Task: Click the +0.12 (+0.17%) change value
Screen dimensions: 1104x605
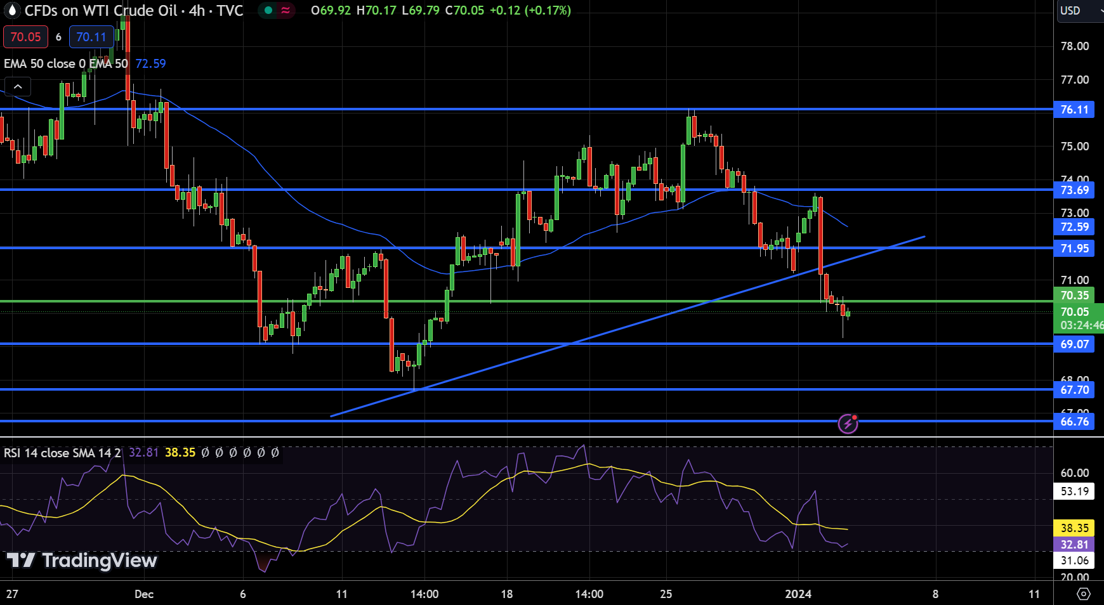Action: coord(530,11)
